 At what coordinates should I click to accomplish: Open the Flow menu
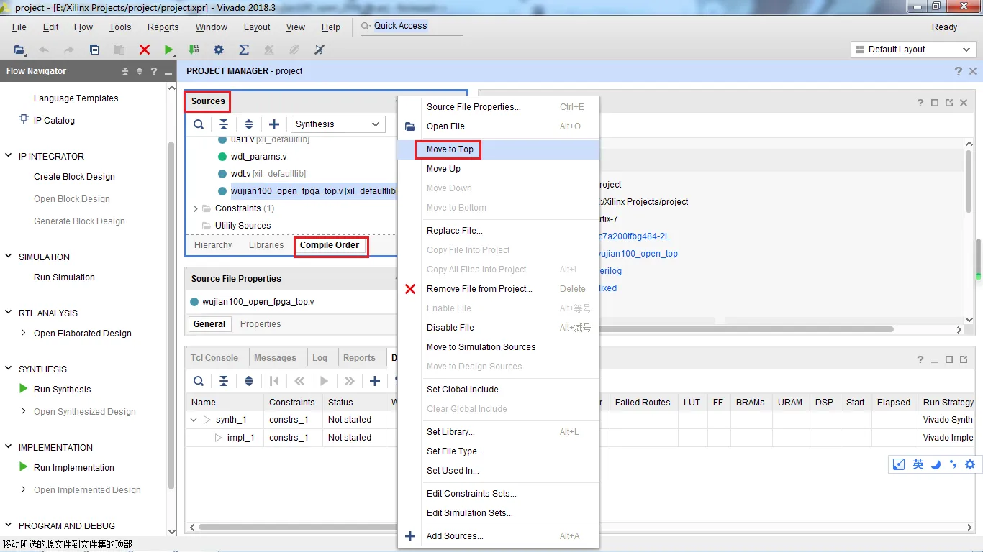pyautogui.click(x=83, y=27)
